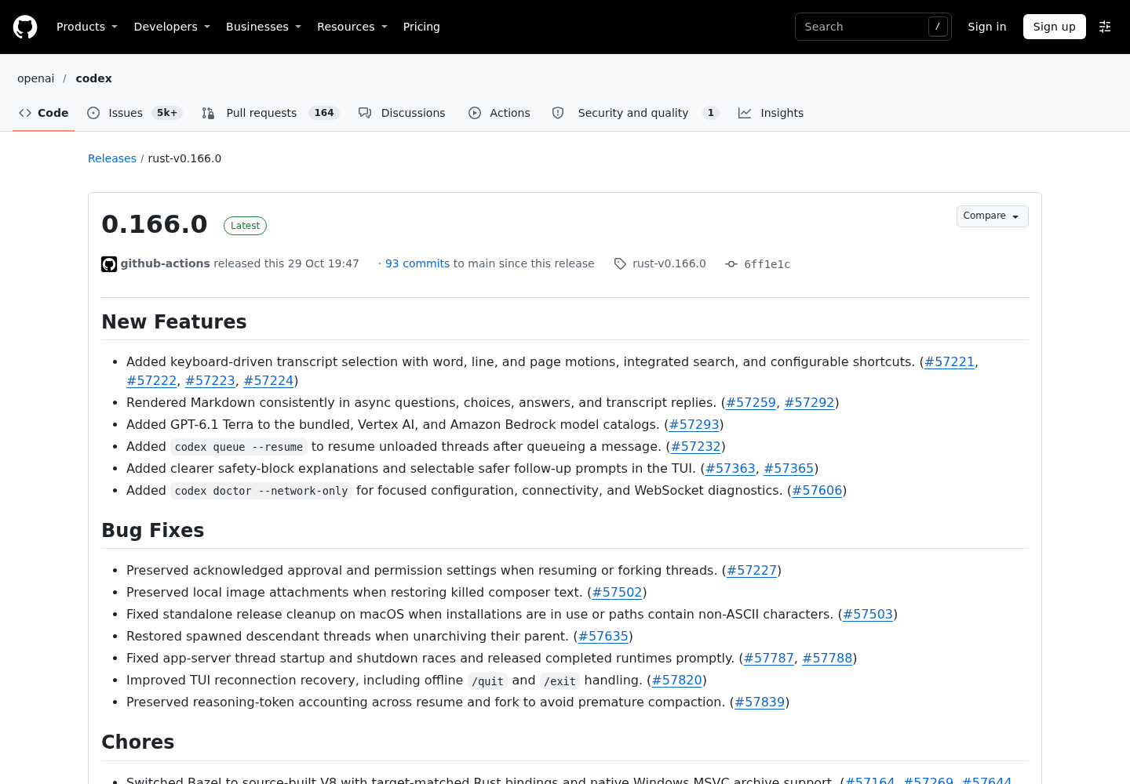Open pull request #57365
The height and width of the screenshot is (784, 1130).
[789, 468]
